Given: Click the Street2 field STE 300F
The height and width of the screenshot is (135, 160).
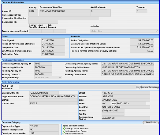Looking at the screenshot, I should tap(126, 97).
